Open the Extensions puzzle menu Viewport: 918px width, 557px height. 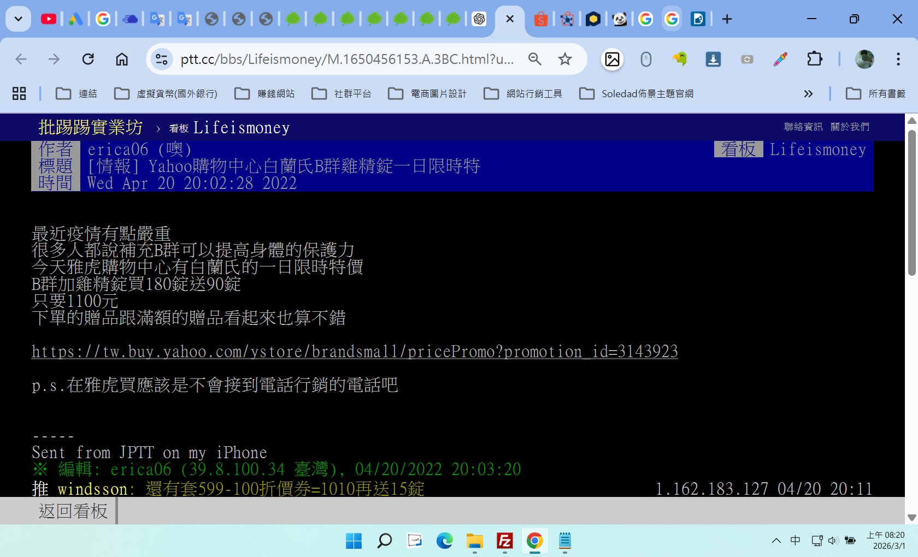click(x=814, y=59)
